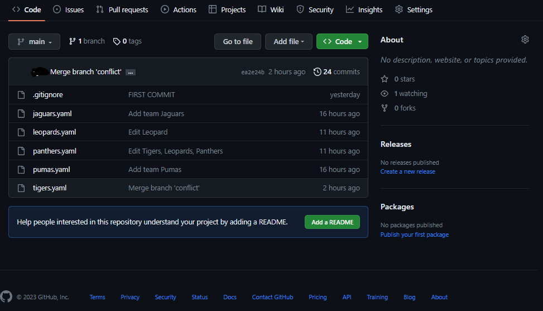Open the Wiki tab

click(x=271, y=9)
